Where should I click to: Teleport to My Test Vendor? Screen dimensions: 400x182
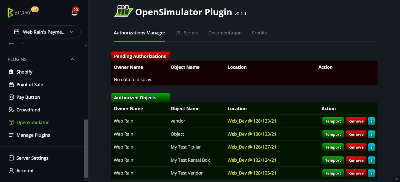(x=333, y=173)
